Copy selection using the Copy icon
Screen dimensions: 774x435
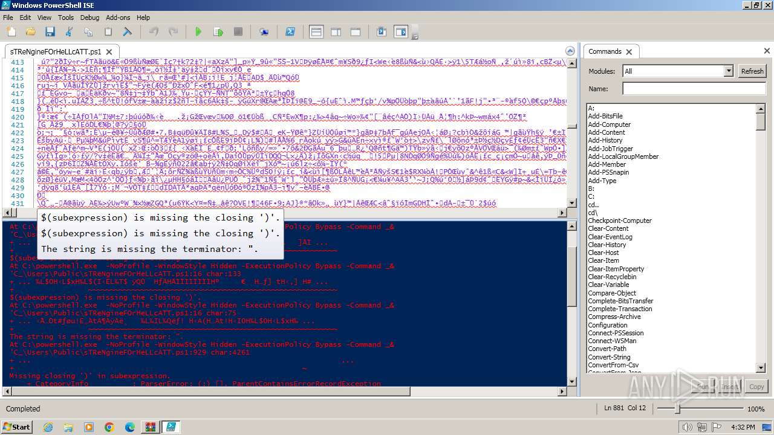click(88, 31)
